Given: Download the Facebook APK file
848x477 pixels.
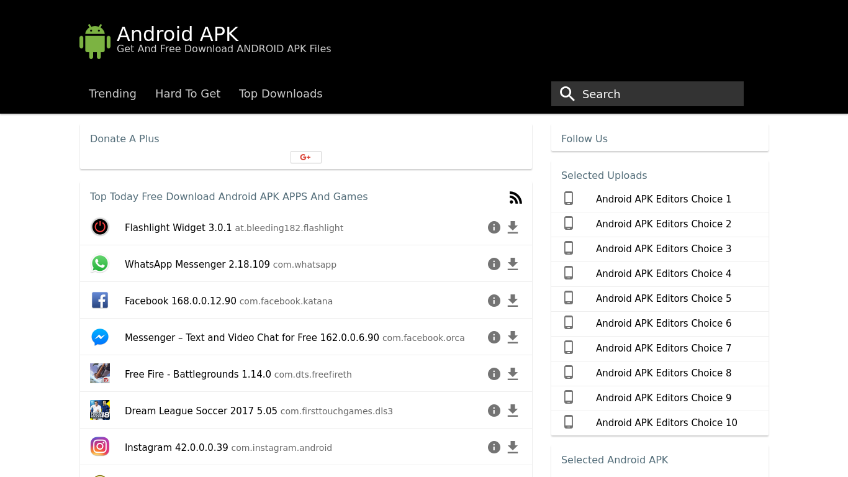Looking at the screenshot, I should point(513,301).
